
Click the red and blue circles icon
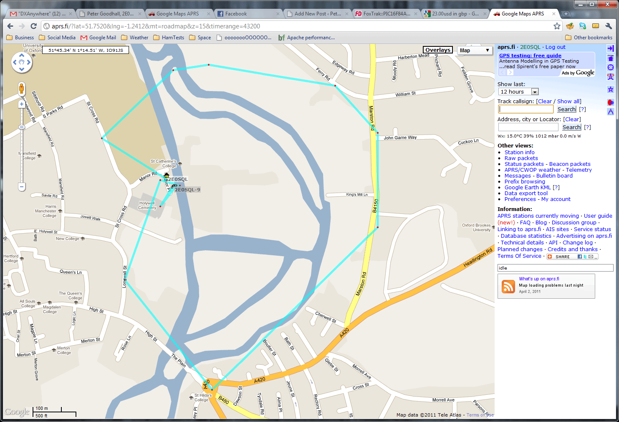(611, 102)
